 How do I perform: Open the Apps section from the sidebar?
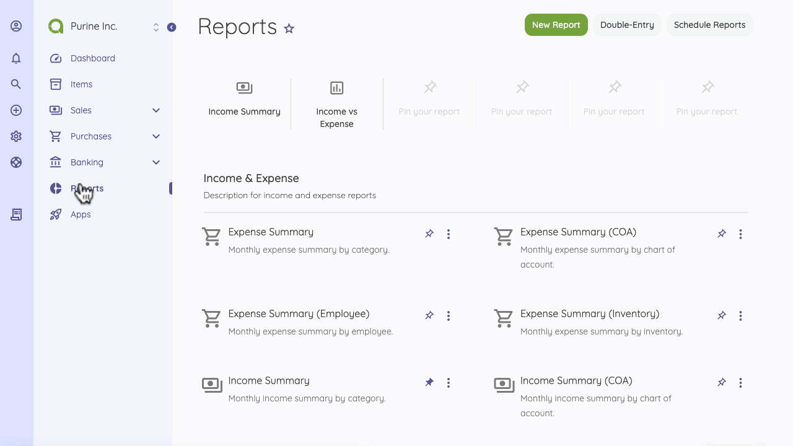[x=80, y=214]
